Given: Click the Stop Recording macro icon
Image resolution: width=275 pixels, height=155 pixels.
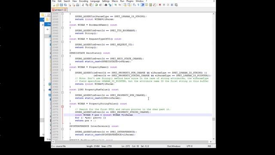Looking at the screenshot, I should (x=164, y=5).
